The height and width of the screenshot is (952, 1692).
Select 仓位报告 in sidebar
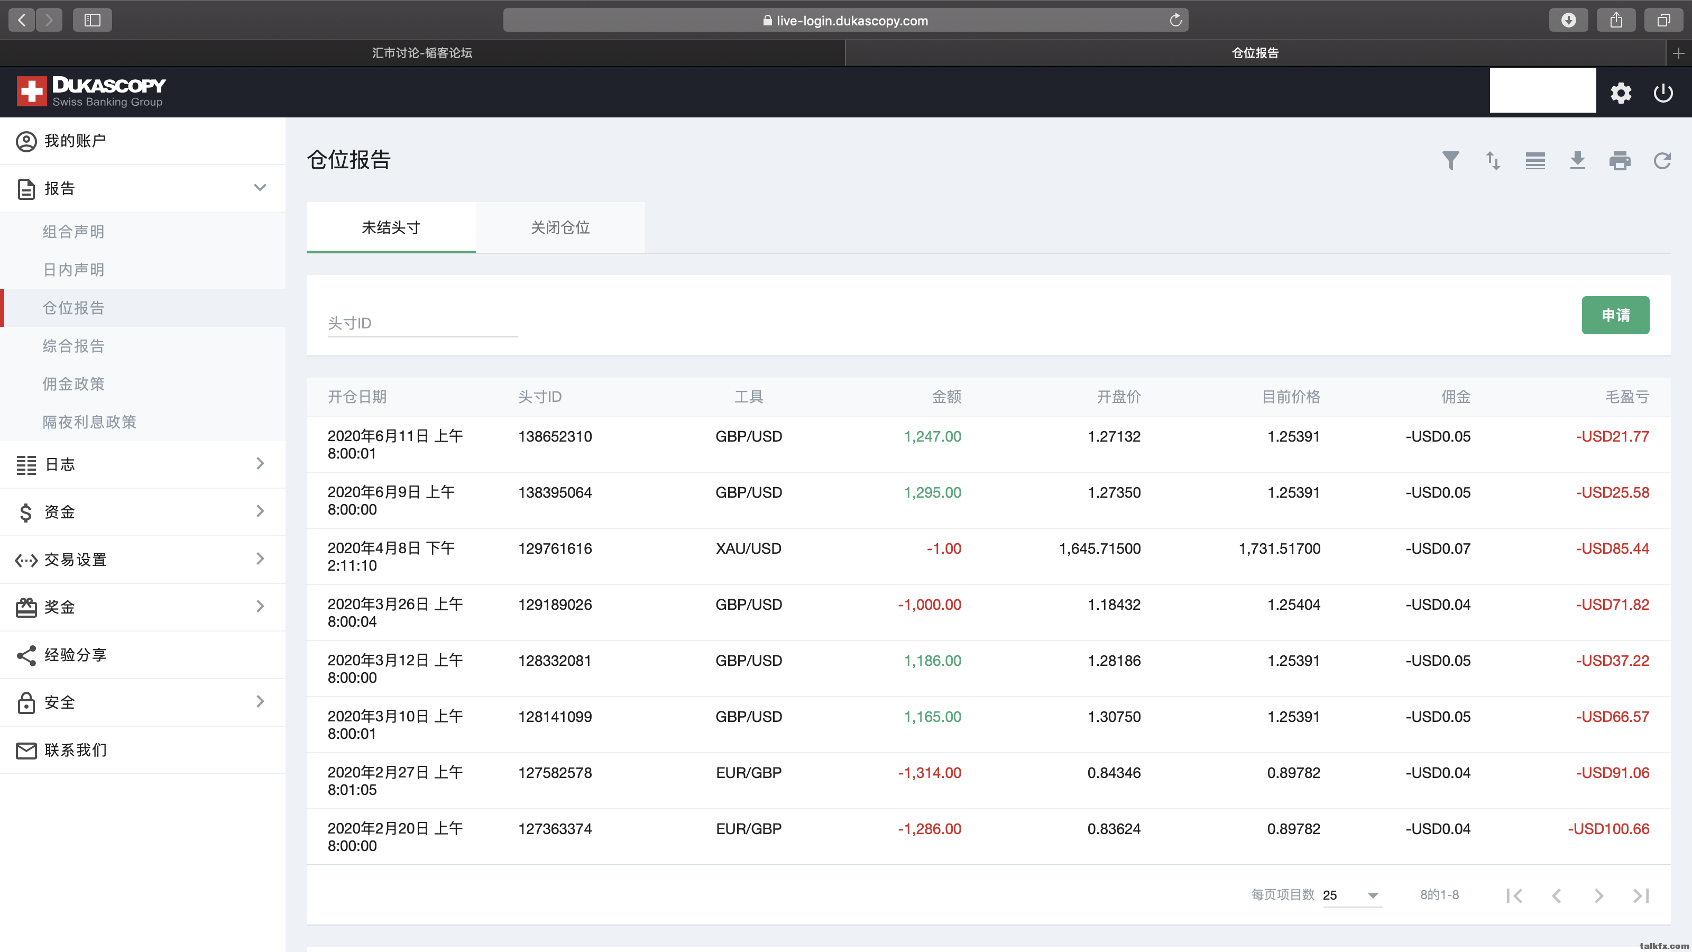143,307
